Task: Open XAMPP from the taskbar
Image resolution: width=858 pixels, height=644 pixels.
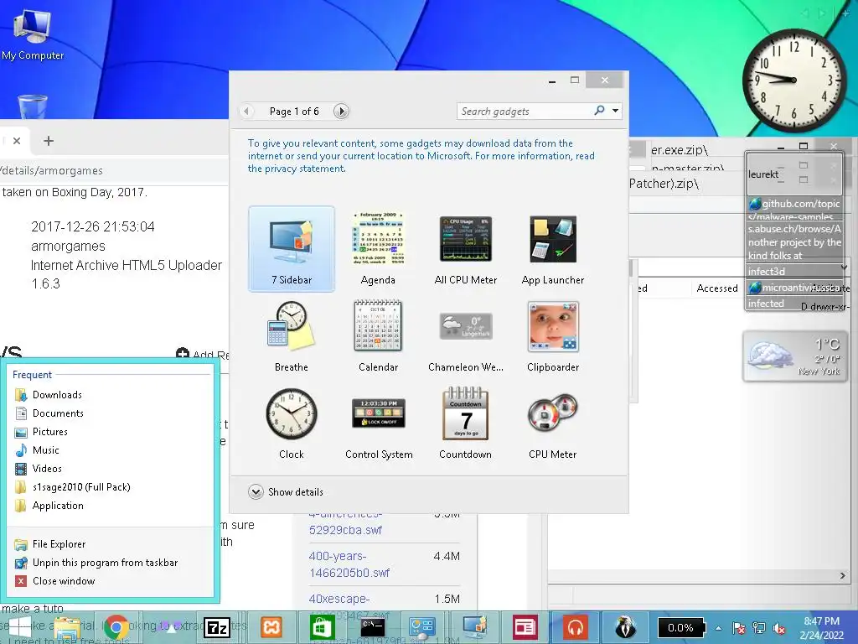Action: (271, 627)
